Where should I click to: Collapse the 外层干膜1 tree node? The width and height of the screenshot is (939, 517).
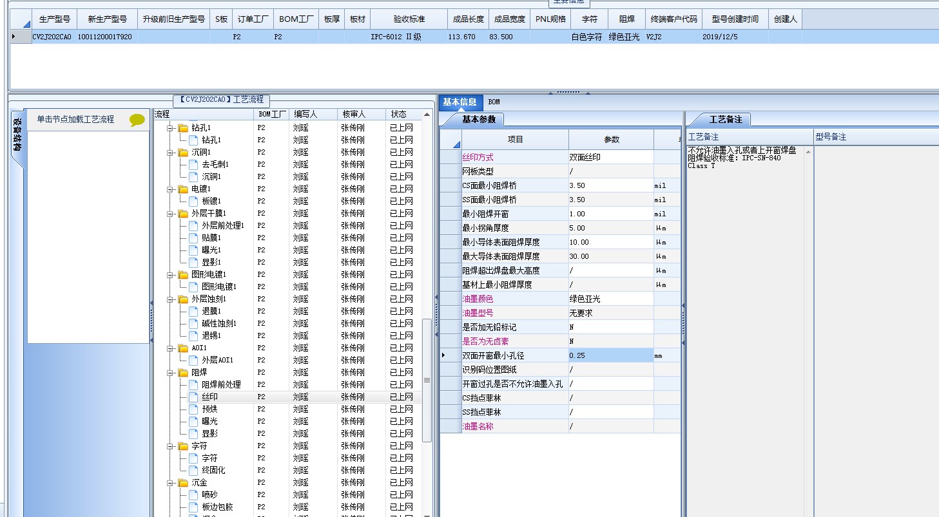point(171,214)
